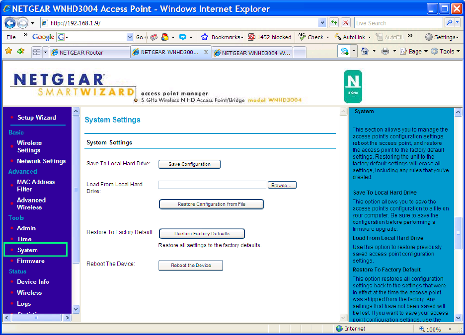Viewport: 465px width, 335px height.
Task: Open the Admin page under Tools
Action: (x=26, y=228)
